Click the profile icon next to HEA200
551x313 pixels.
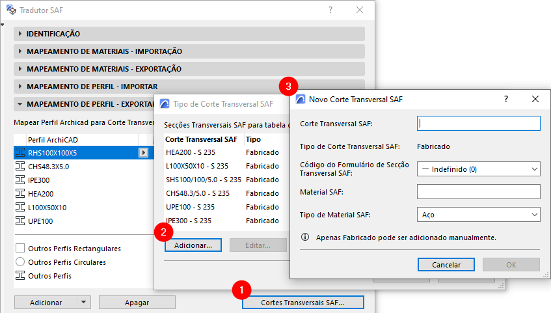20,193
